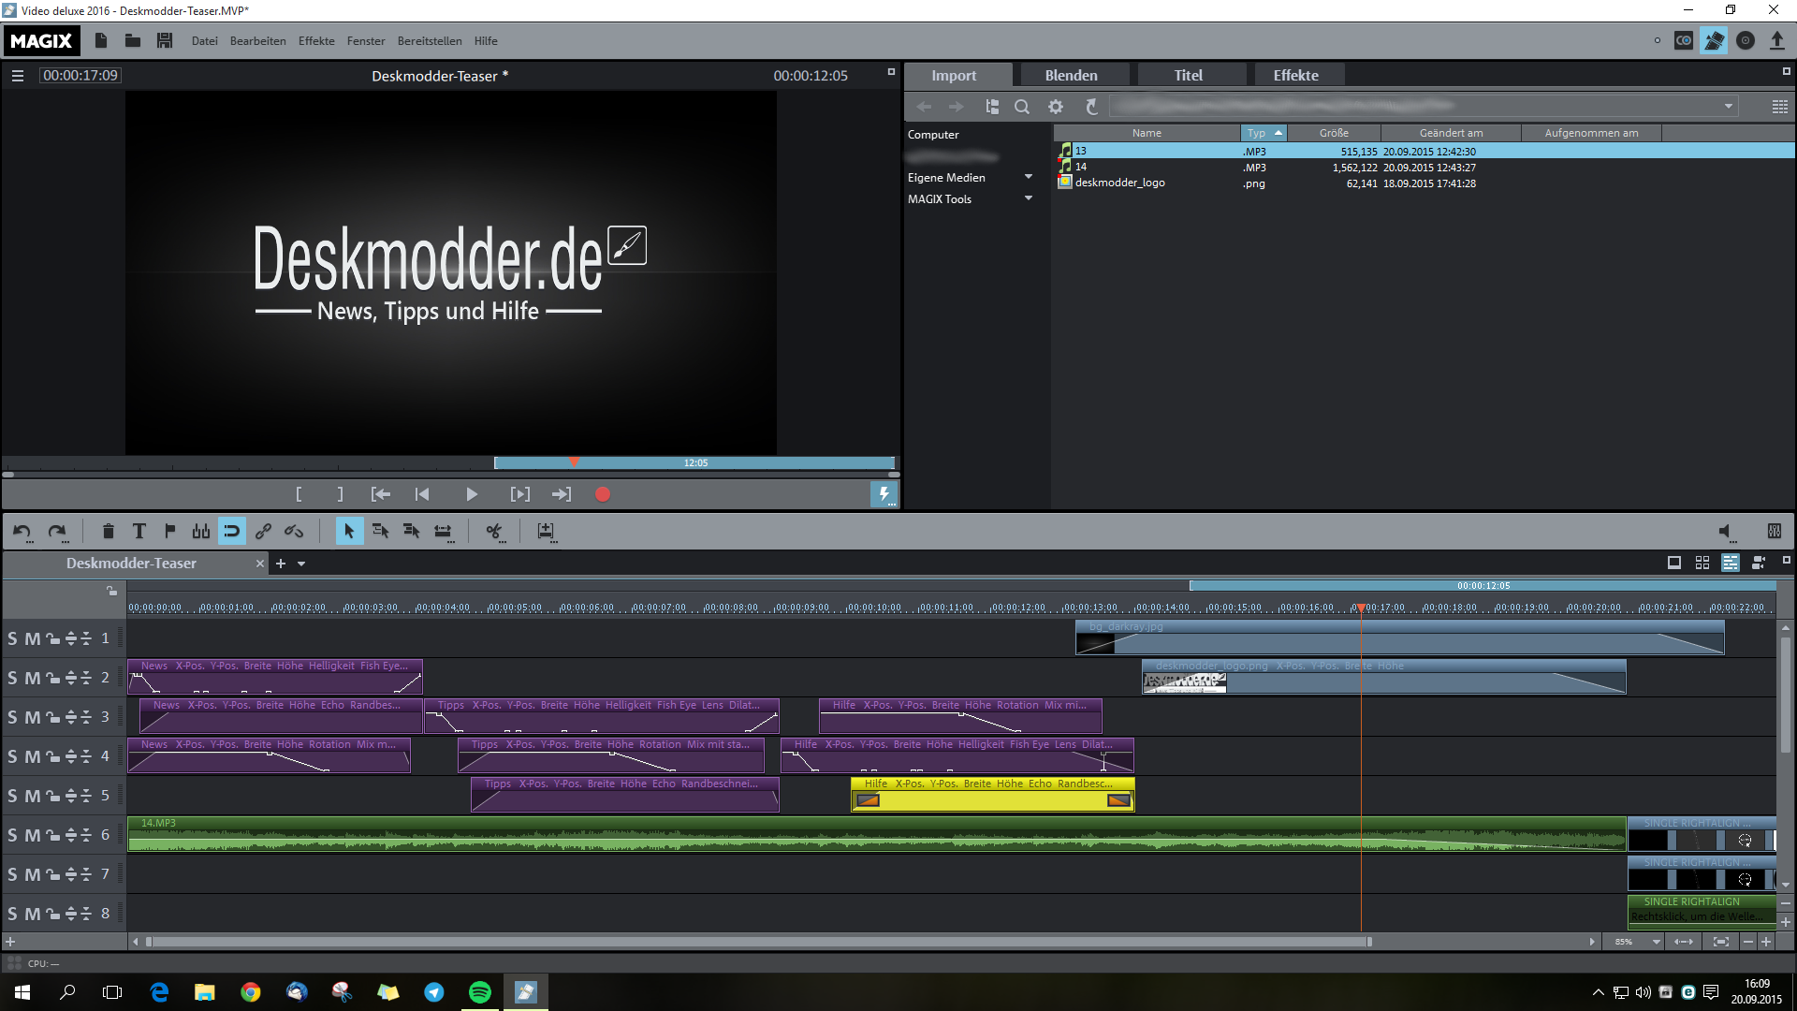Add a new project tab with plus

280,564
